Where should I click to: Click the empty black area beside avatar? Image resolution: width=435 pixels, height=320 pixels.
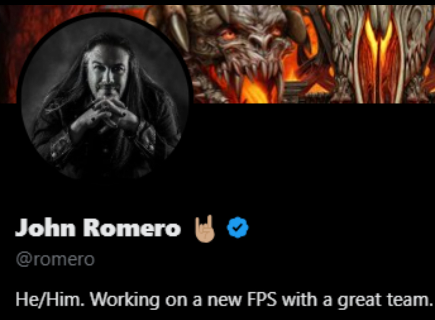click(x=313, y=156)
